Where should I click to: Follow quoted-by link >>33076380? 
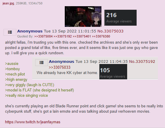click(101, 36)
